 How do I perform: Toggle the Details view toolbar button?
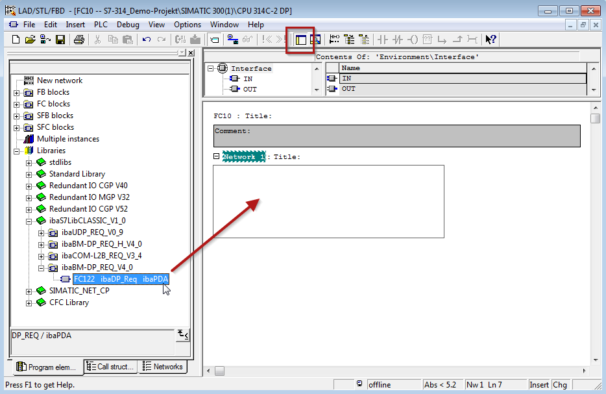[x=315, y=40]
